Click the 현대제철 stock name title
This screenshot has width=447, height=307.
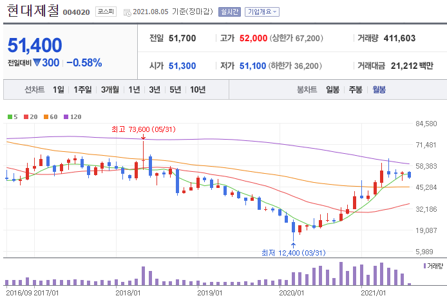[x=33, y=10]
